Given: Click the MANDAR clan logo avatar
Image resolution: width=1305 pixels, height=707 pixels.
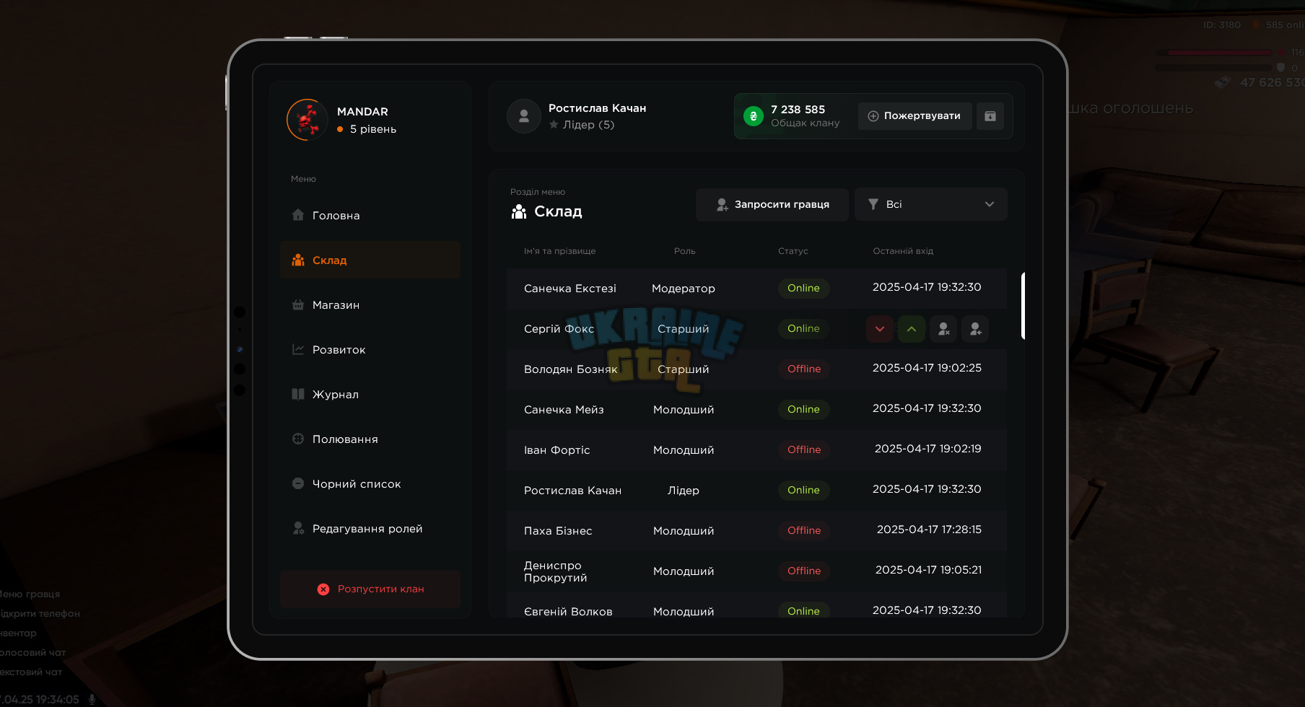Looking at the screenshot, I should (x=307, y=120).
